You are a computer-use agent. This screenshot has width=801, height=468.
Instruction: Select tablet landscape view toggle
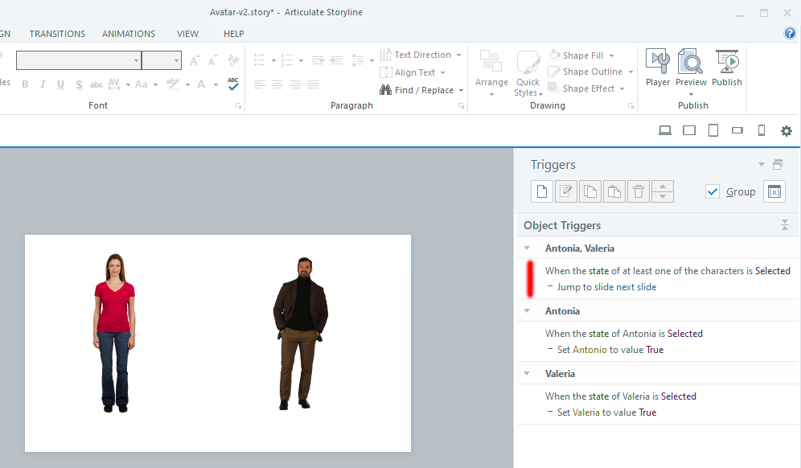689,131
